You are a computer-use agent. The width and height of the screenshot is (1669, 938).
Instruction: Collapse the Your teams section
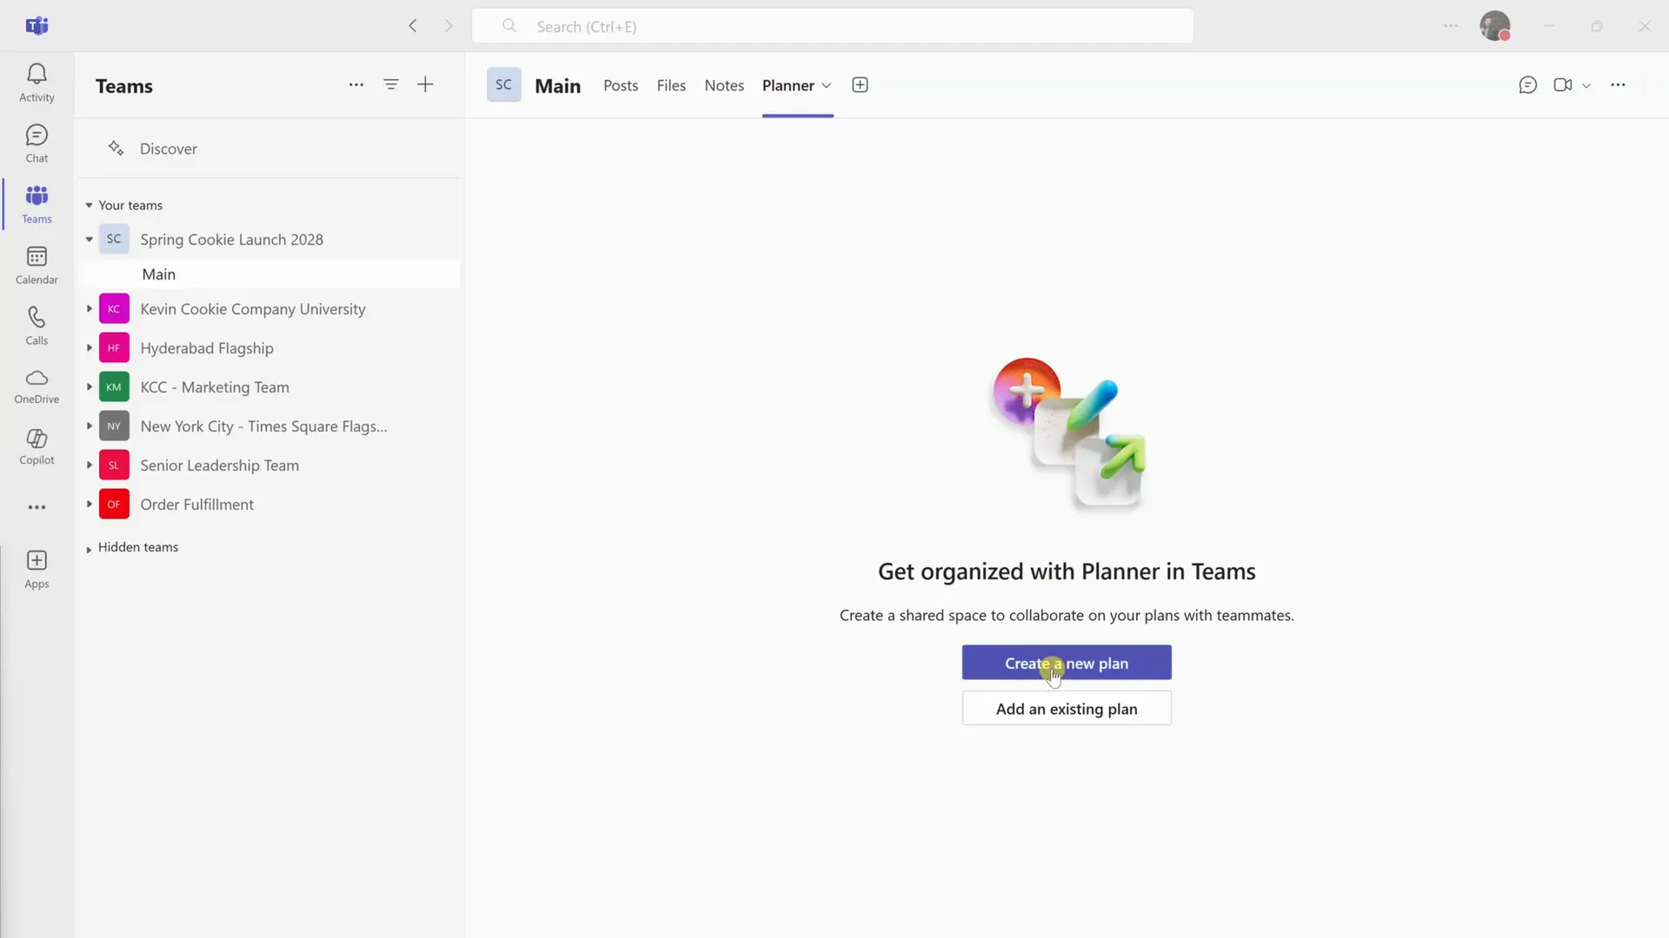pyautogui.click(x=89, y=206)
